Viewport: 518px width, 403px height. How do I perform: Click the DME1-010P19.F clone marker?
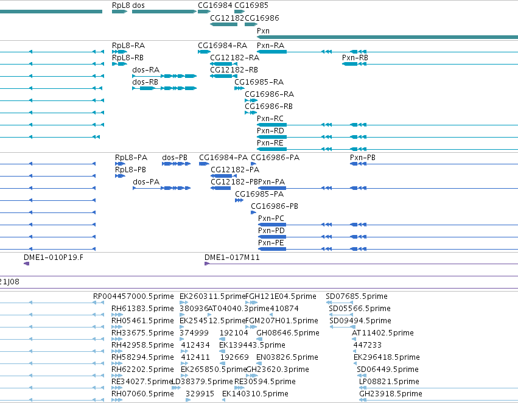point(26,263)
